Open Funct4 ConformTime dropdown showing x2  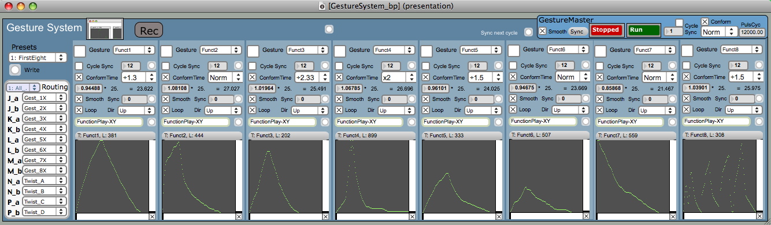pos(398,77)
